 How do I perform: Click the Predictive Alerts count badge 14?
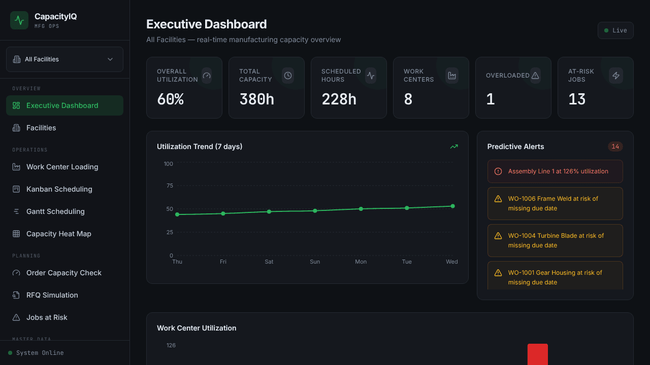615,147
